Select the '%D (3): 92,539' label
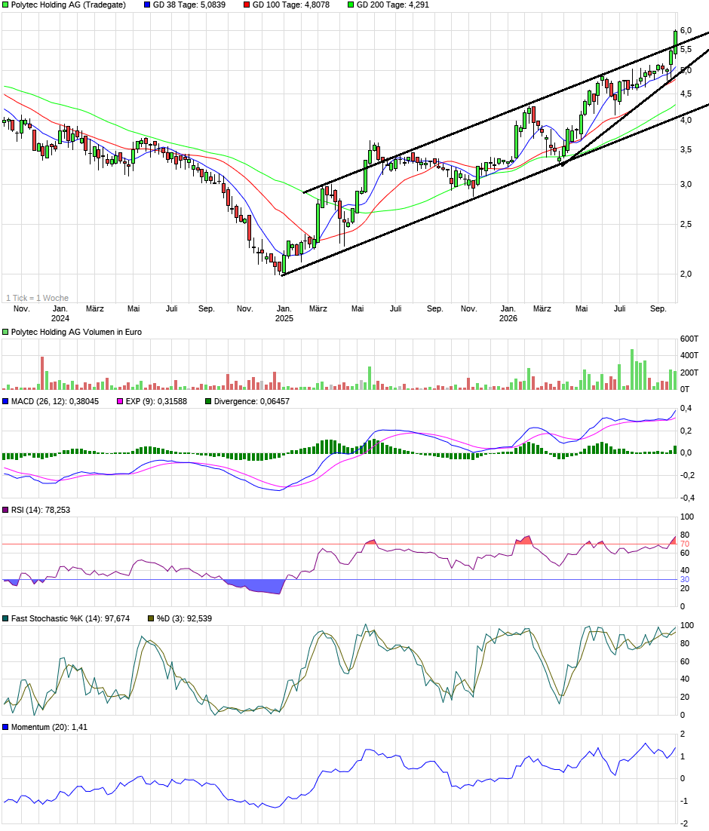 click(x=185, y=619)
